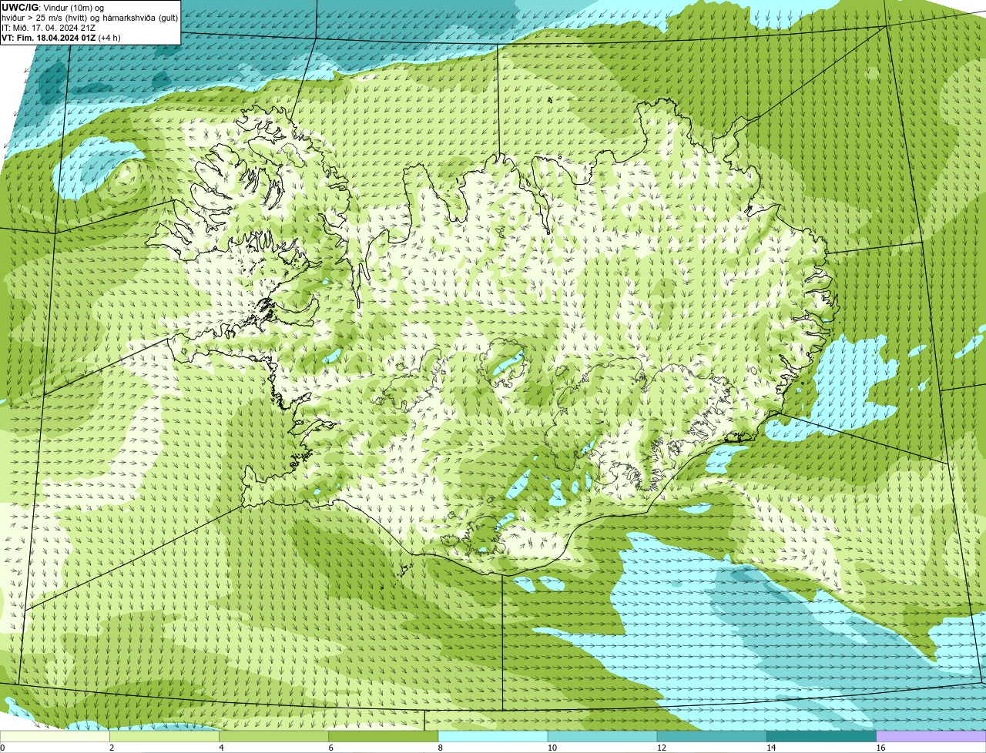
Task: Click the '4' tick label on the color scale
Action: coord(221,748)
